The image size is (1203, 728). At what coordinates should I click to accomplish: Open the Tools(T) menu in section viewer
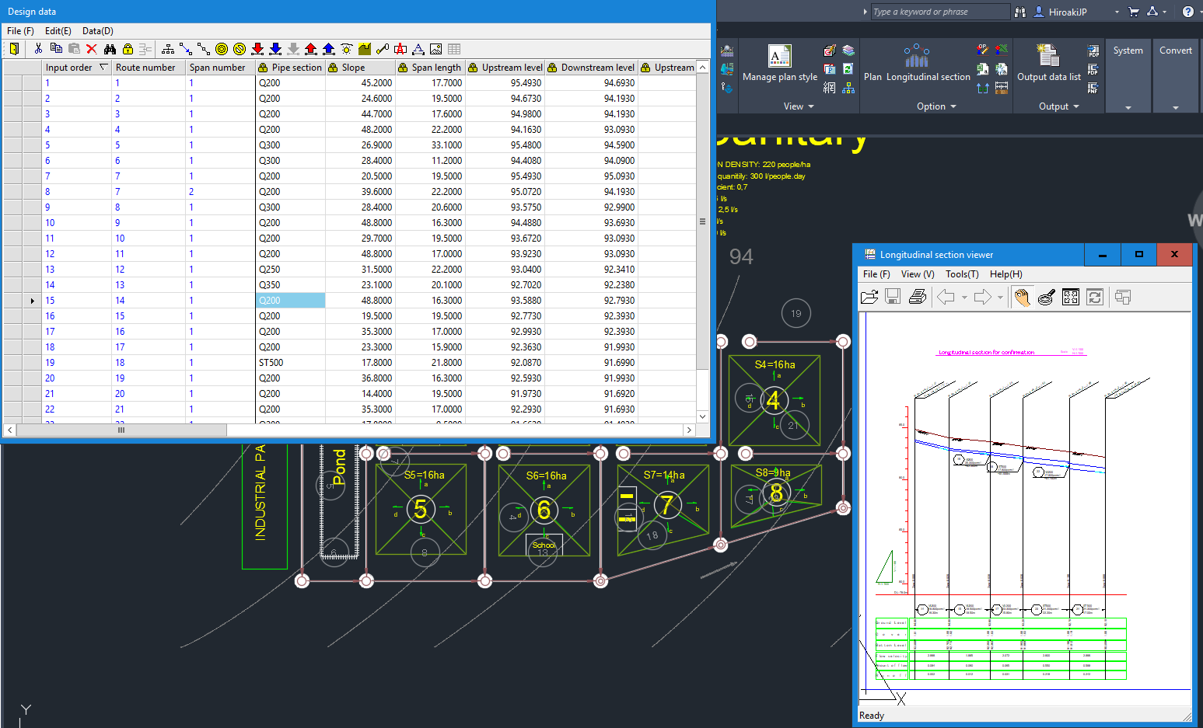click(x=961, y=274)
